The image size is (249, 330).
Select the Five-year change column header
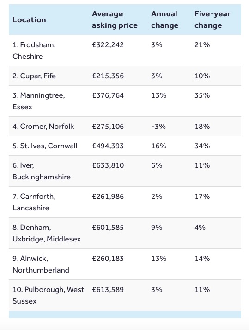pyautogui.click(x=213, y=19)
